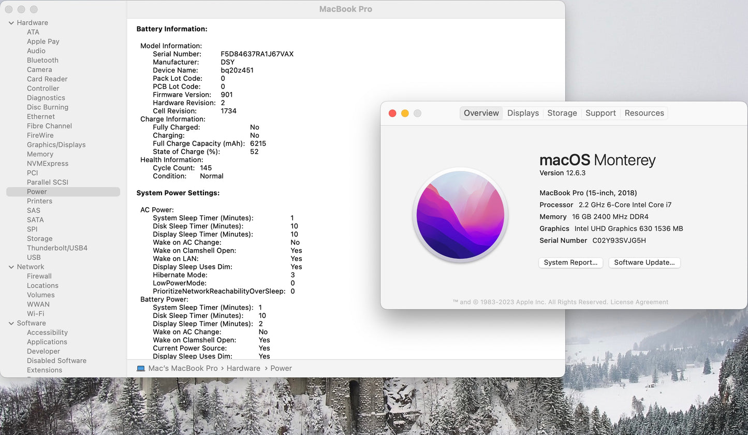
Task: Switch to the Displays tab
Action: [523, 113]
